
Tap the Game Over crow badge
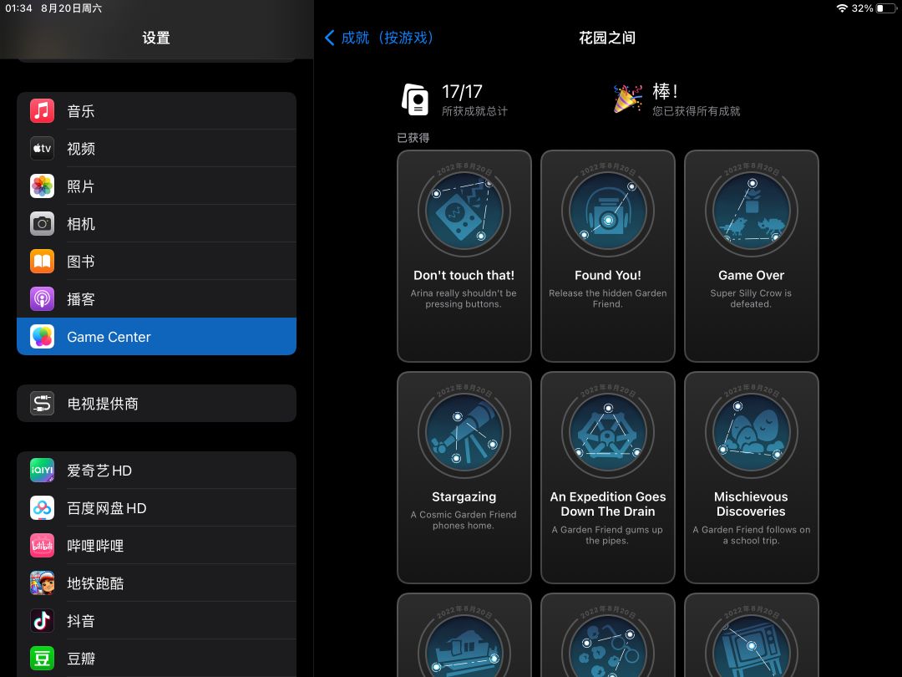(x=752, y=211)
